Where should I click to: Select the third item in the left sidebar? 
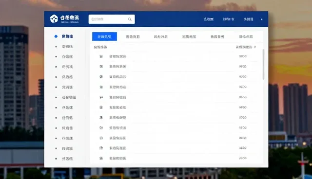(67, 56)
